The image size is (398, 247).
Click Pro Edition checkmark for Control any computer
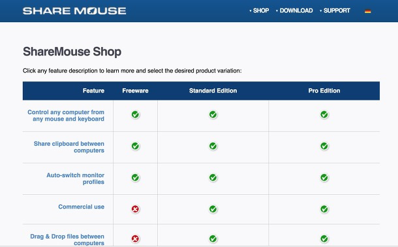(x=324, y=115)
